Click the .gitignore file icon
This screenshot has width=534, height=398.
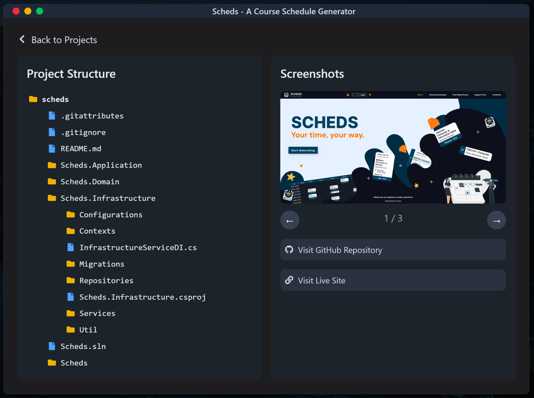[x=52, y=132]
